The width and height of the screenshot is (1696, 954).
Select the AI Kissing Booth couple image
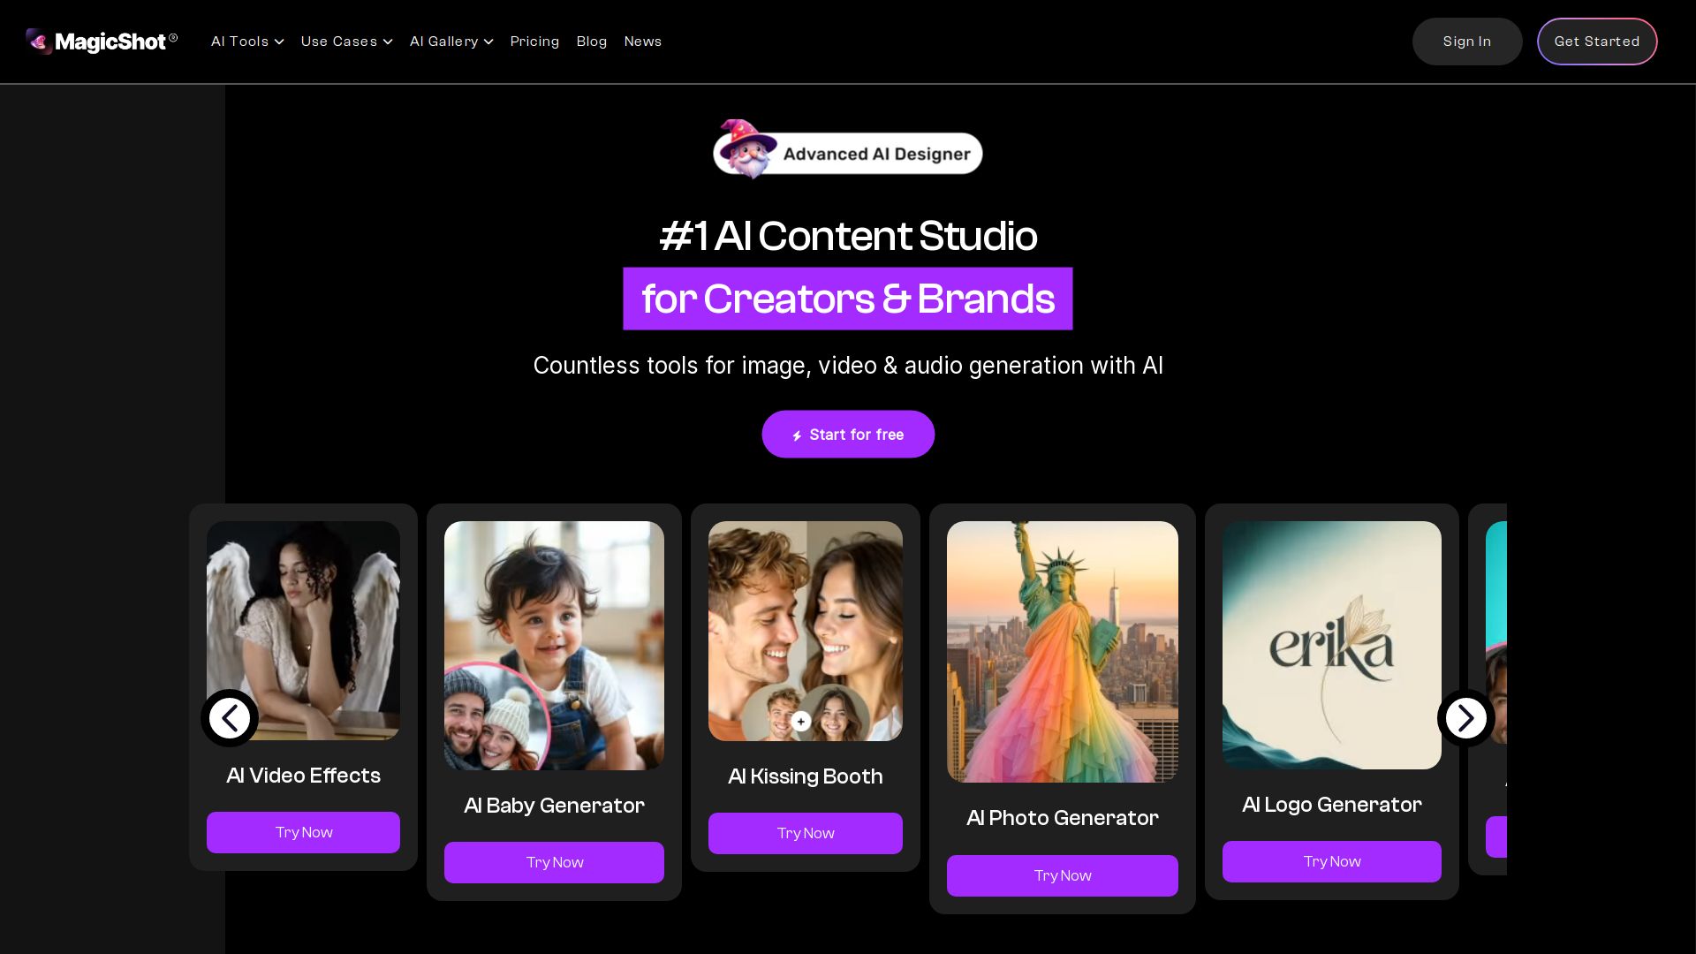[x=806, y=631]
